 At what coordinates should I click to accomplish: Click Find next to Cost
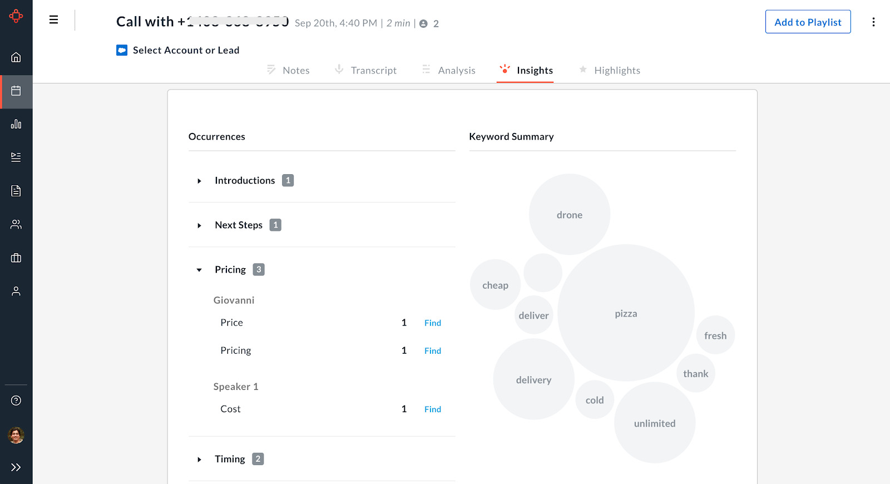432,409
